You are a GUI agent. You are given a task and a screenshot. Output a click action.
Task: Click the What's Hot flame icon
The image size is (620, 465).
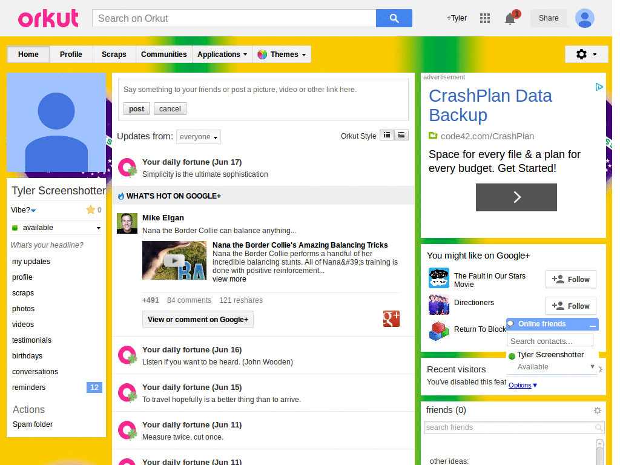pyautogui.click(x=121, y=196)
